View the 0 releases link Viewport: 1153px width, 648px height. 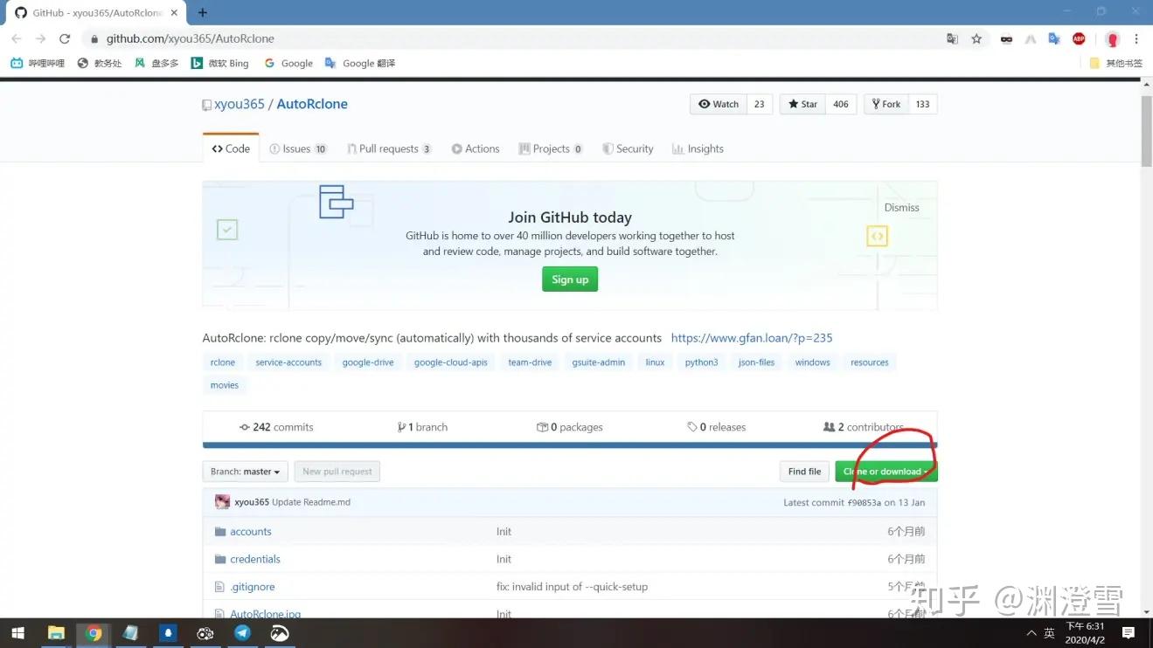click(717, 427)
